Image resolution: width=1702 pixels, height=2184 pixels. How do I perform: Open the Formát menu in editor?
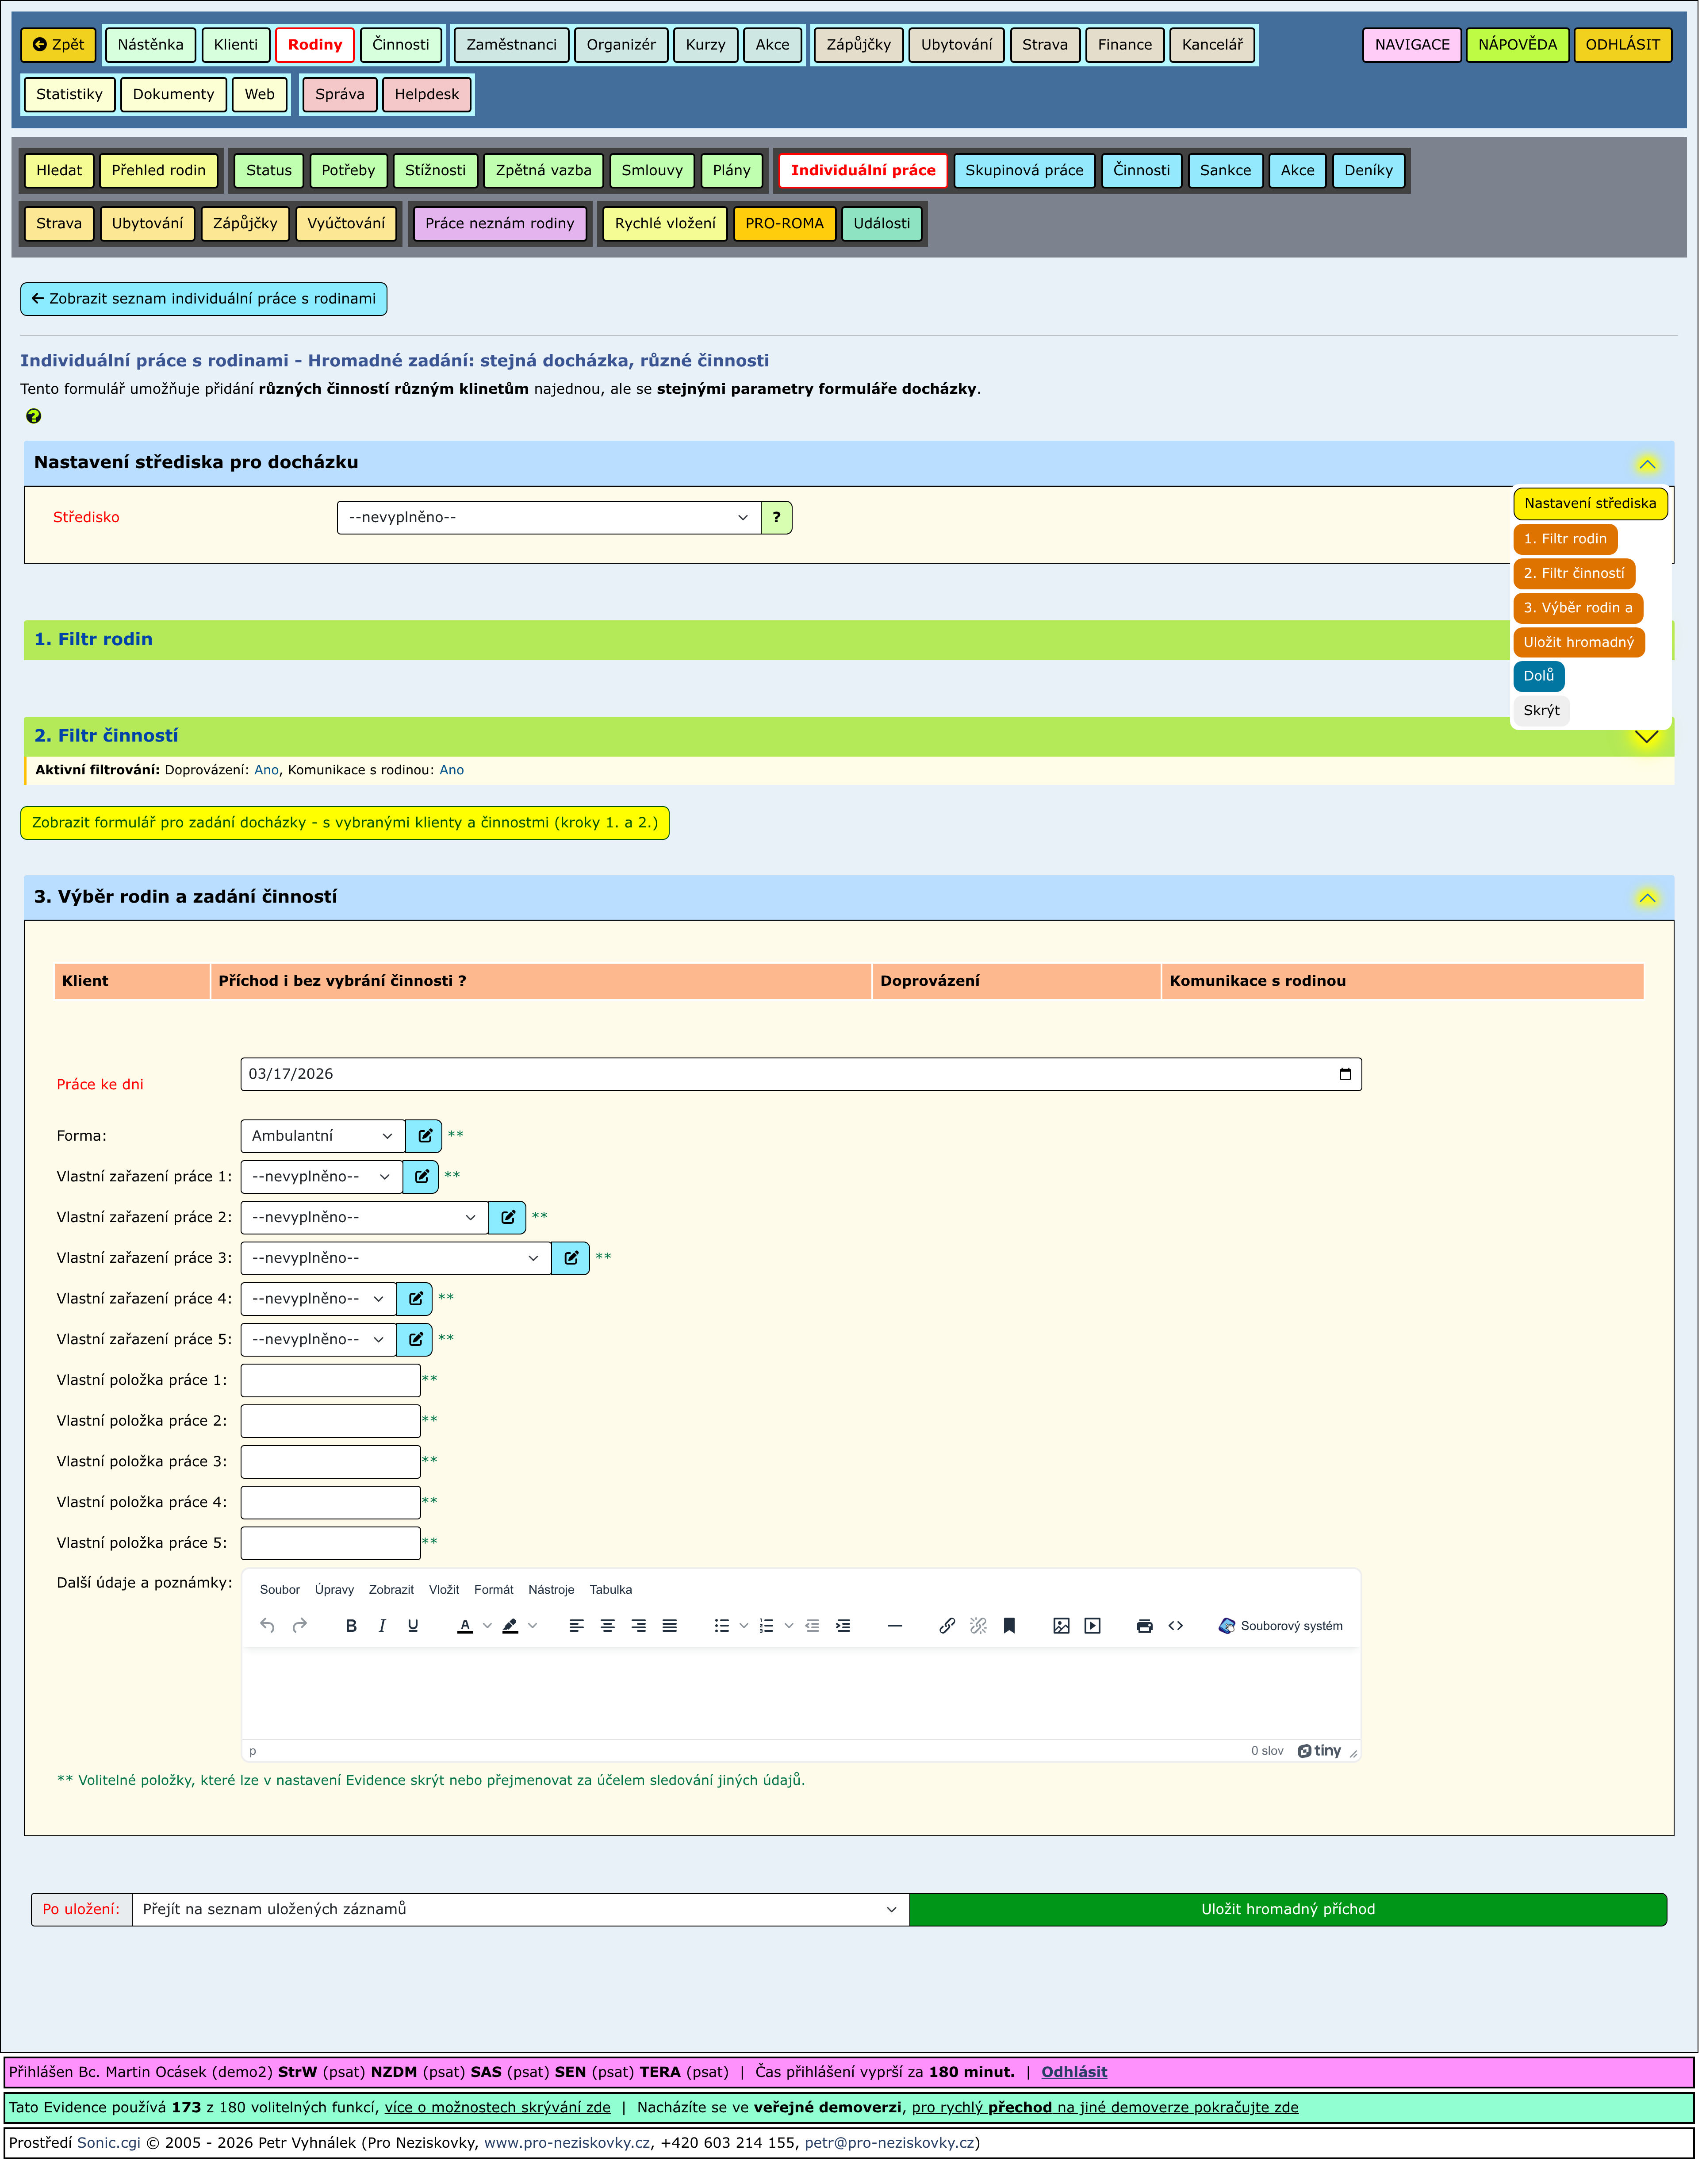[494, 1591]
